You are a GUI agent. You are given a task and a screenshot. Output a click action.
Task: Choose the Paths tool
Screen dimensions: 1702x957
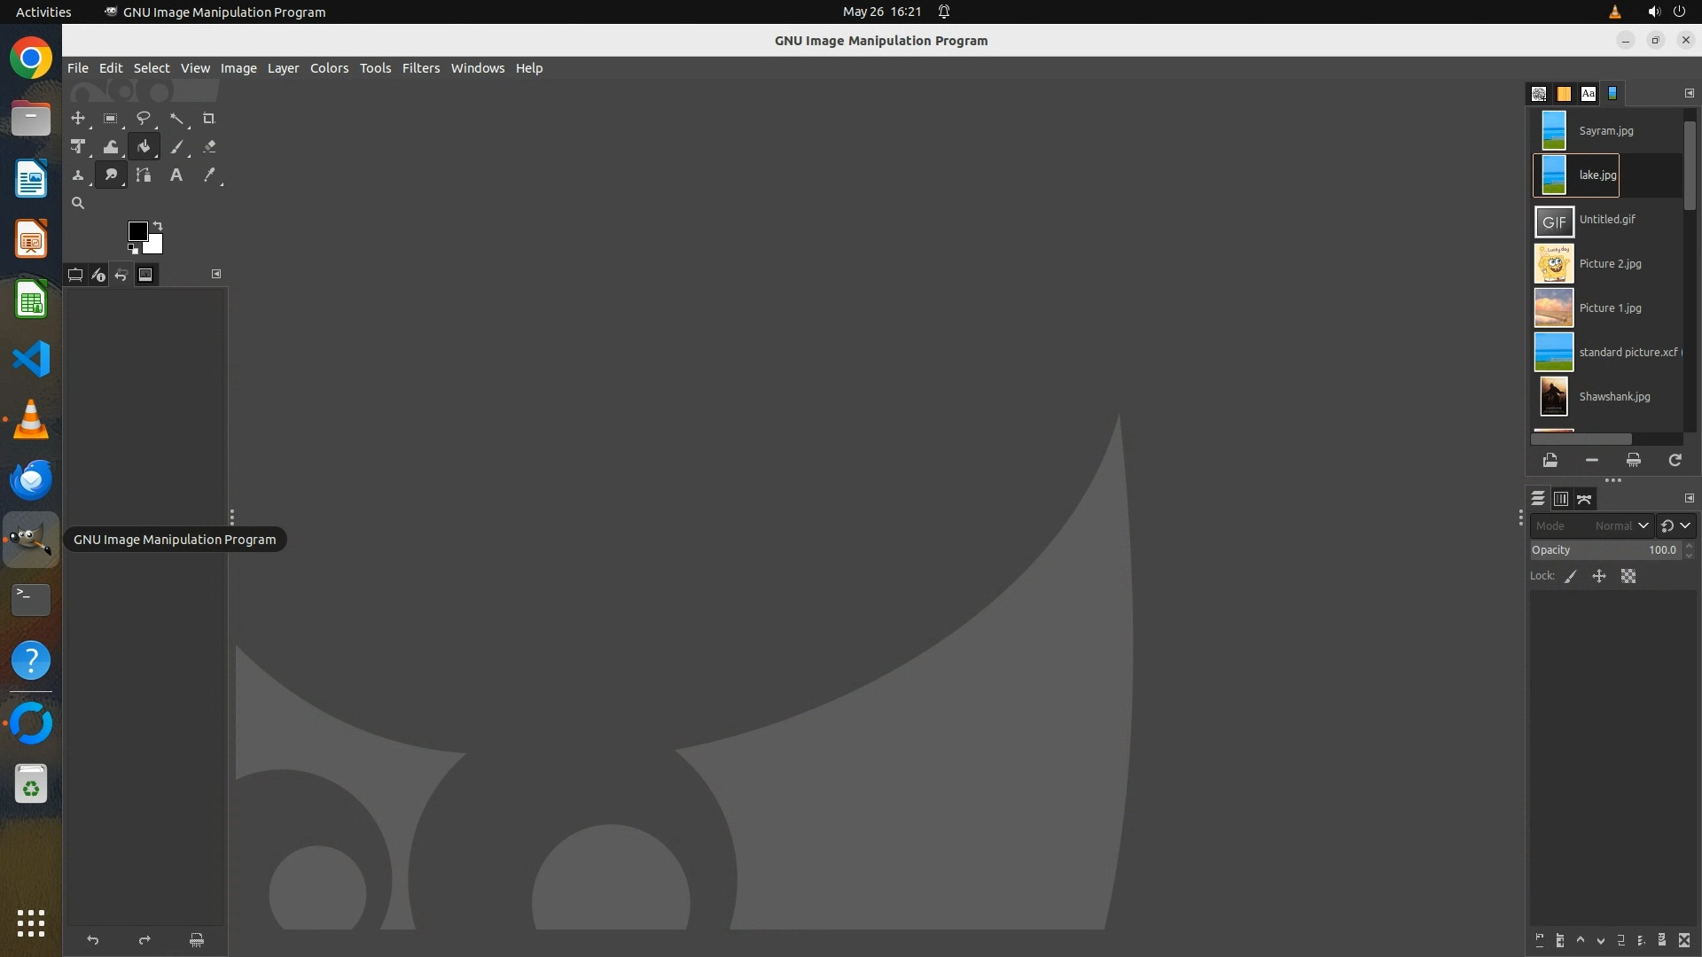pyautogui.click(x=143, y=175)
